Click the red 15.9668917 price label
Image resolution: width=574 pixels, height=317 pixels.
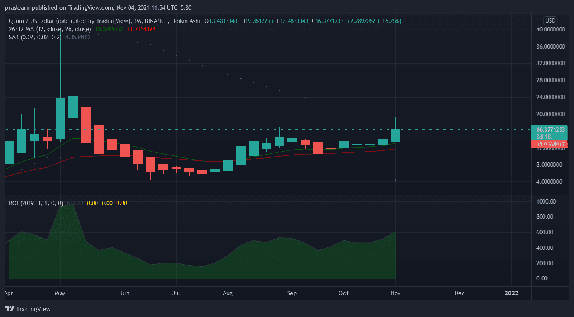tap(550, 145)
